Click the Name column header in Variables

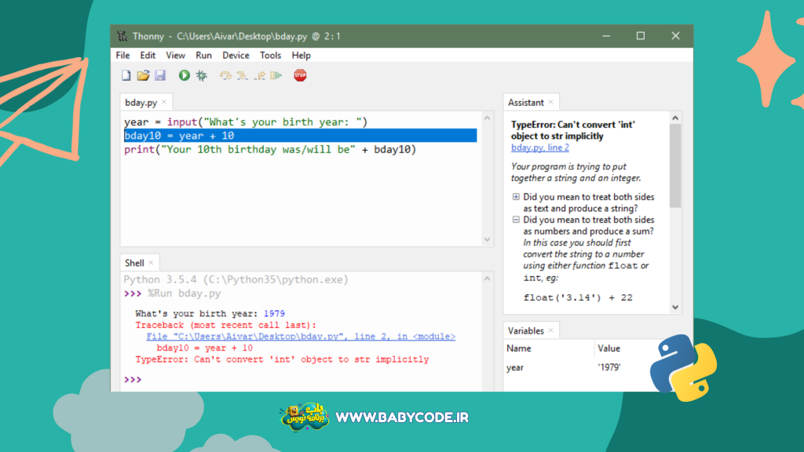(x=519, y=348)
